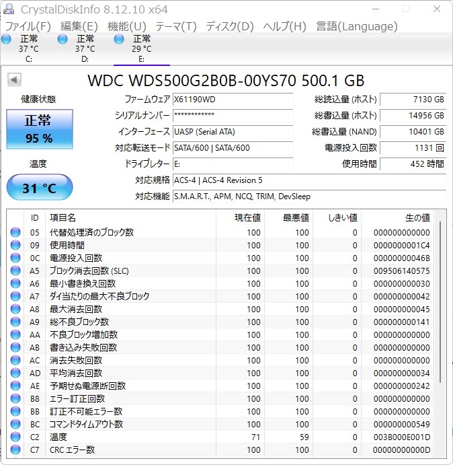Click the standard field ACS-4 Revision 5
Image resolution: width=453 pixels, height=465 pixels.
[x=310, y=180]
